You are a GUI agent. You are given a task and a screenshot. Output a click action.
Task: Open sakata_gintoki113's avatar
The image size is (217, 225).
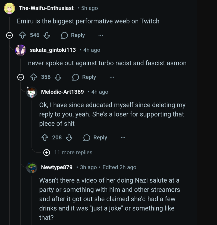21,50
